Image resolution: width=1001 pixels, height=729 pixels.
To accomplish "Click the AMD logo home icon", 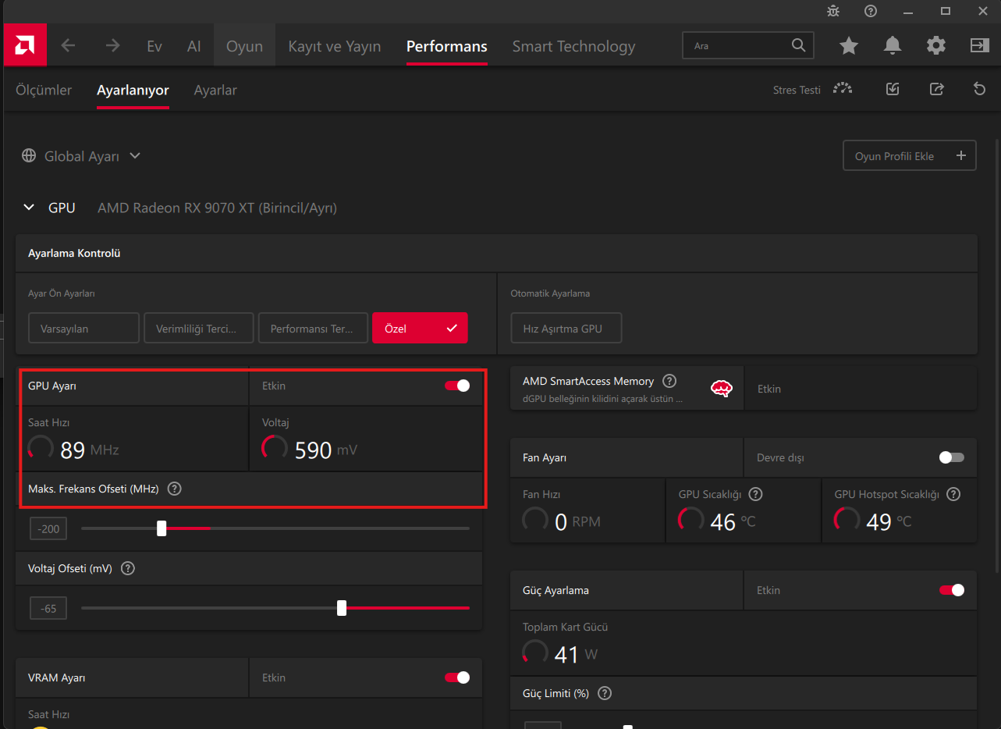I will tap(25, 45).
